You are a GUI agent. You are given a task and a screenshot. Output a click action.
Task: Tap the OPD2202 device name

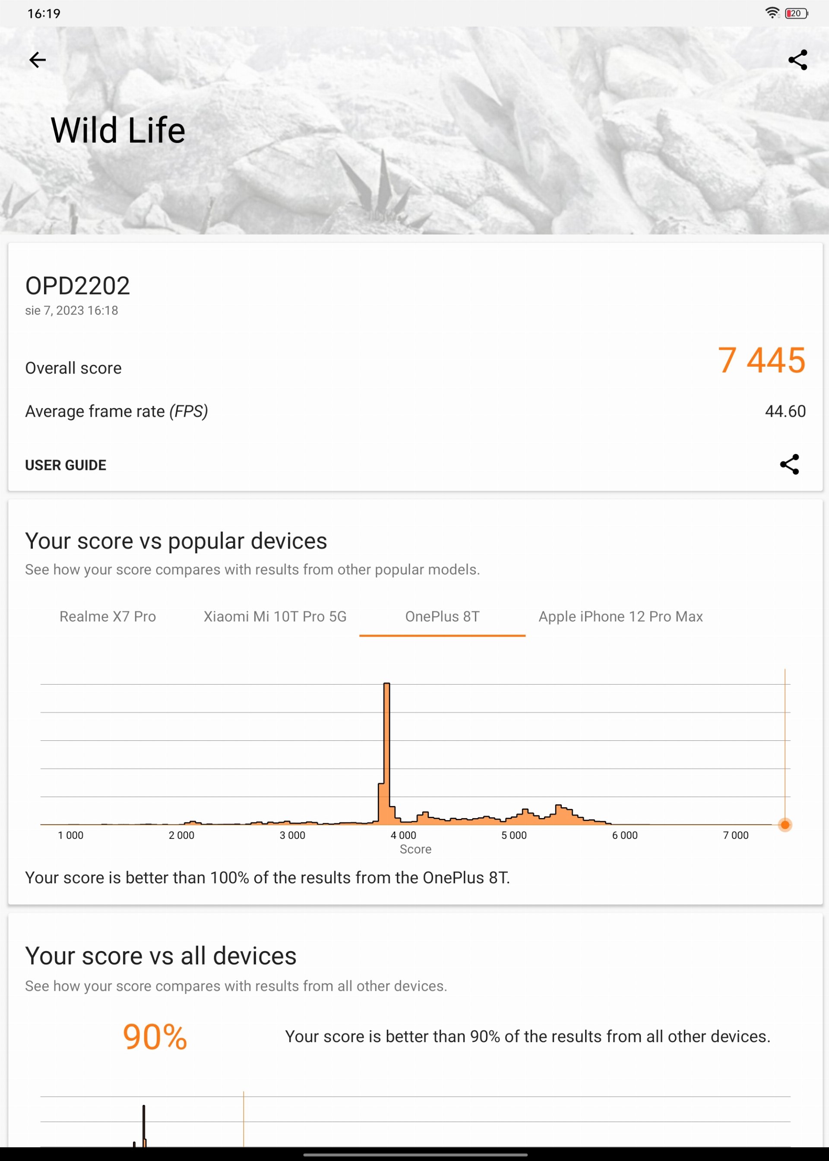pyautogui.click(x=78, y=286)
